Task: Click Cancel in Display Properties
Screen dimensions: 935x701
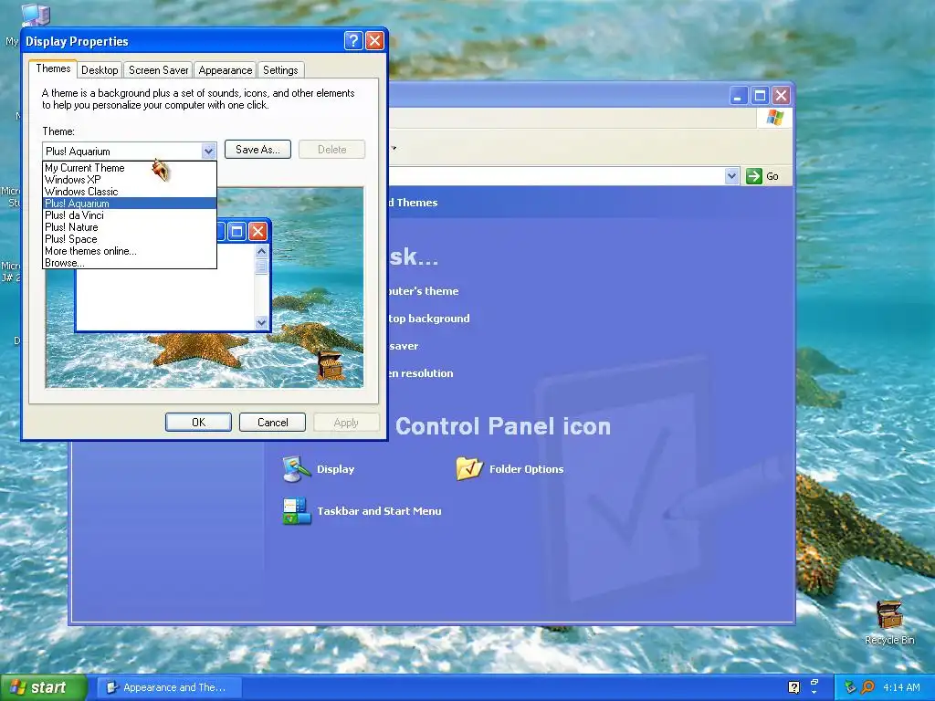Action: (x=272, y=422)
